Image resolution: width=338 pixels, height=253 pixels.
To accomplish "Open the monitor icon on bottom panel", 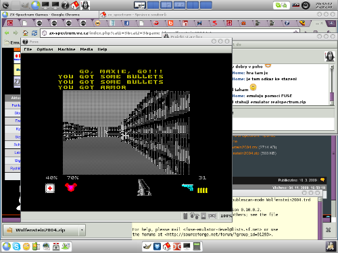I will (187, 246).
